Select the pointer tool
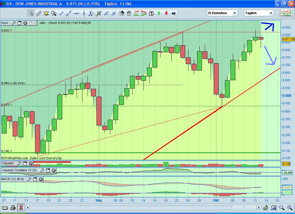The width and height of the screenshot is (295, 214). [32, 13]
